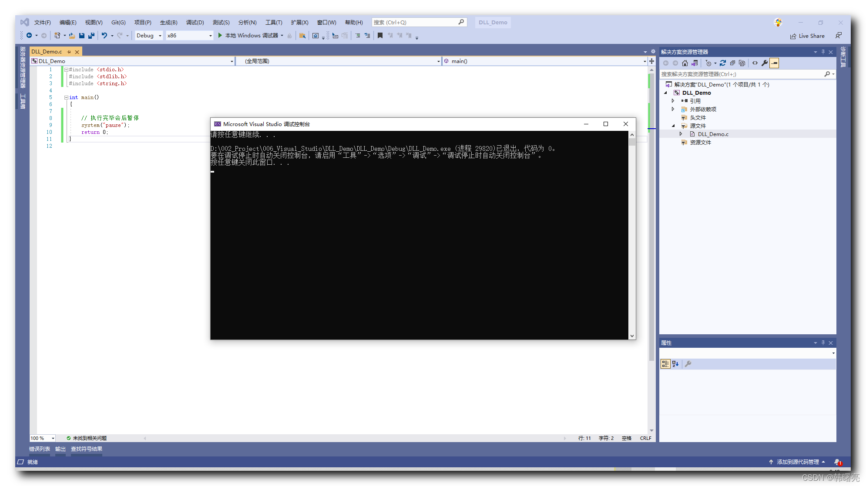Open the 文件(F) menu
The height and width of the screenshot is (486, 866).
click(x=43, y=22)
